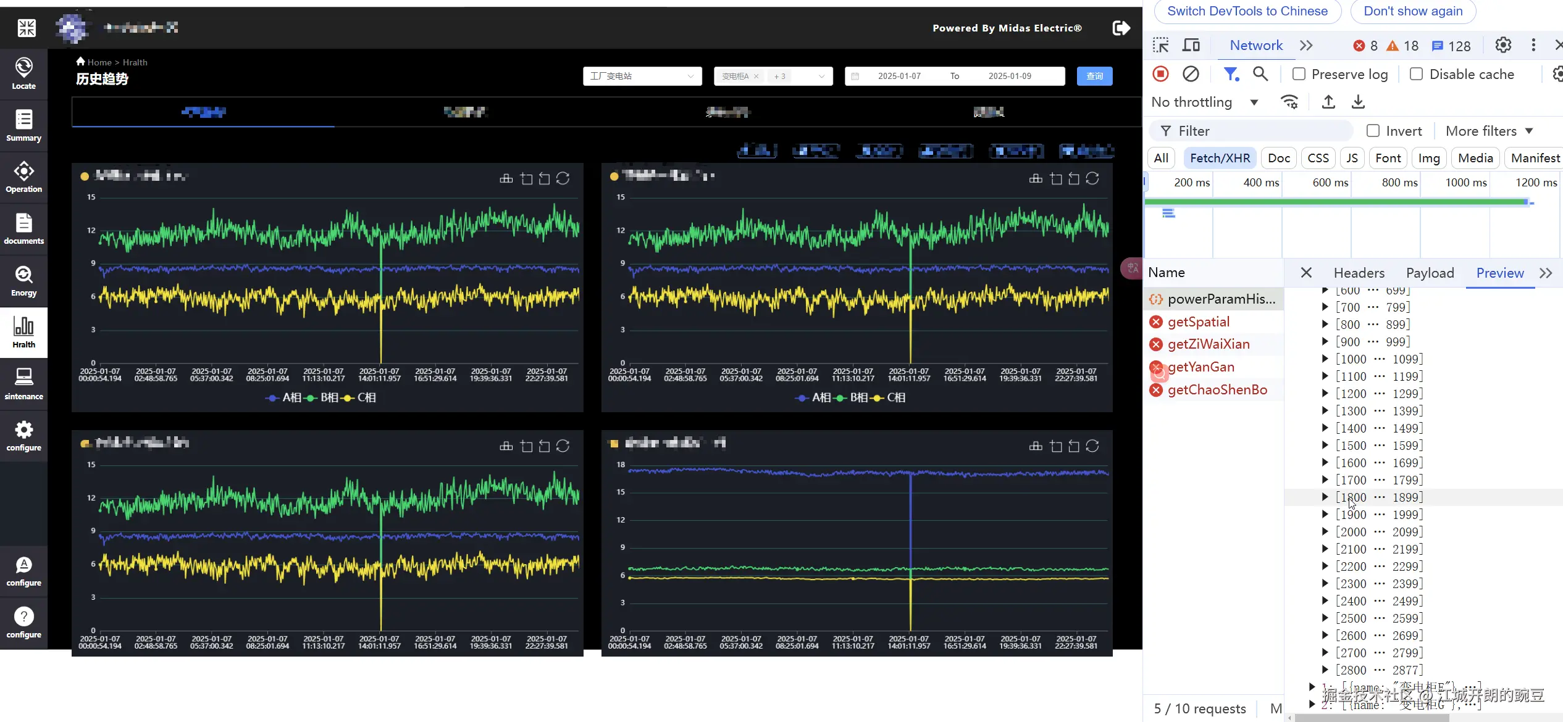
Task: Enable Disable cache checkbox
Action: pos(1417,74)
